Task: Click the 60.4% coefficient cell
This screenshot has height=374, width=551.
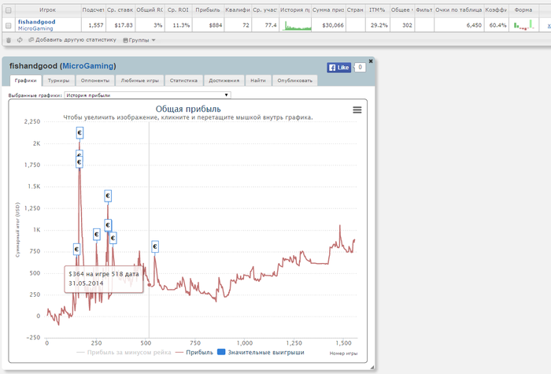Action: [496, 25]
